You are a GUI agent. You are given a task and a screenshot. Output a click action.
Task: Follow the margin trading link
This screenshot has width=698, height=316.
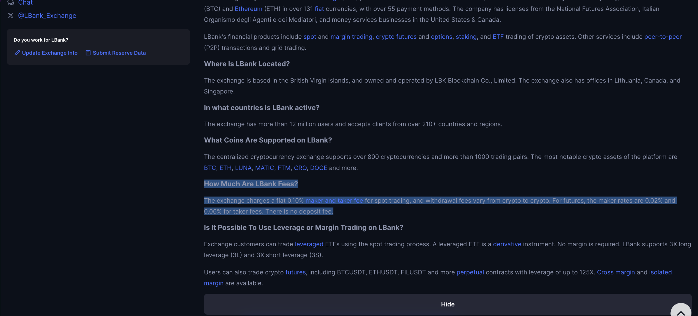351,37
